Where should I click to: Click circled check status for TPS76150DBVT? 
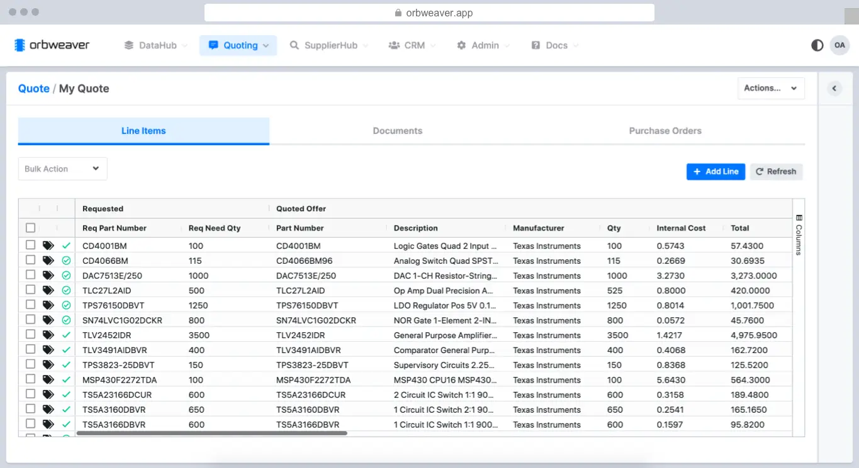pos(66,305)
